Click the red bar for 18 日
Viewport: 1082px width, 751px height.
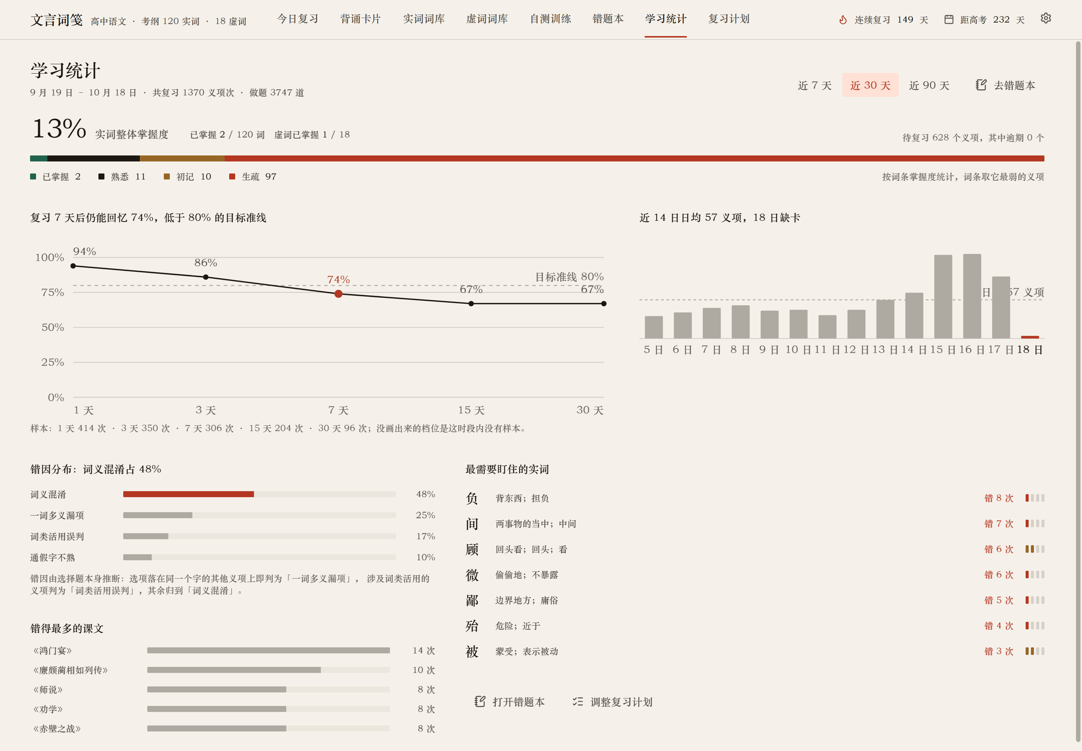coord(1030,337)
